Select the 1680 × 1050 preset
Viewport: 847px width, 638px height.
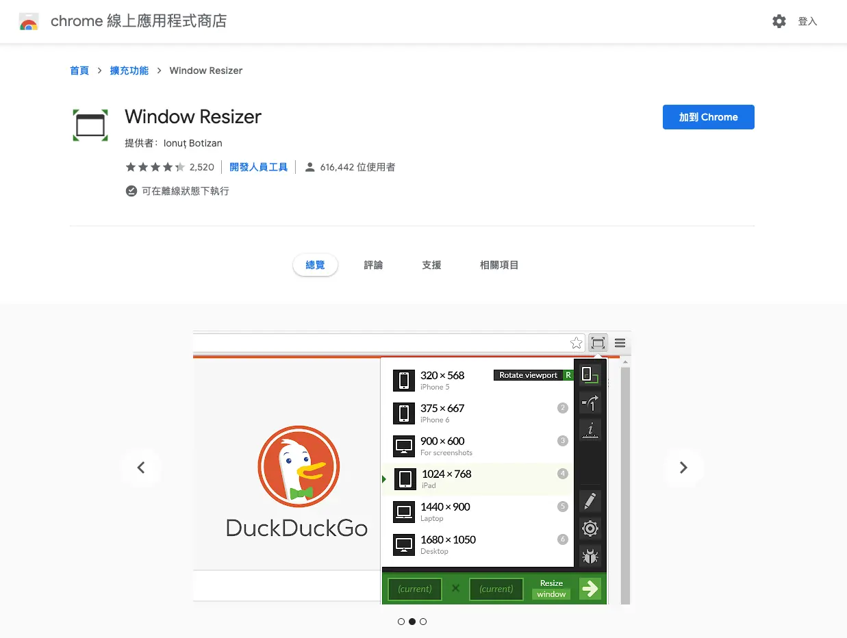tap(478, 545)
